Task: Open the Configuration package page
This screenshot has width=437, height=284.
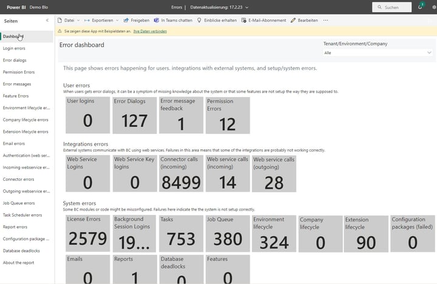Action: 26,239
